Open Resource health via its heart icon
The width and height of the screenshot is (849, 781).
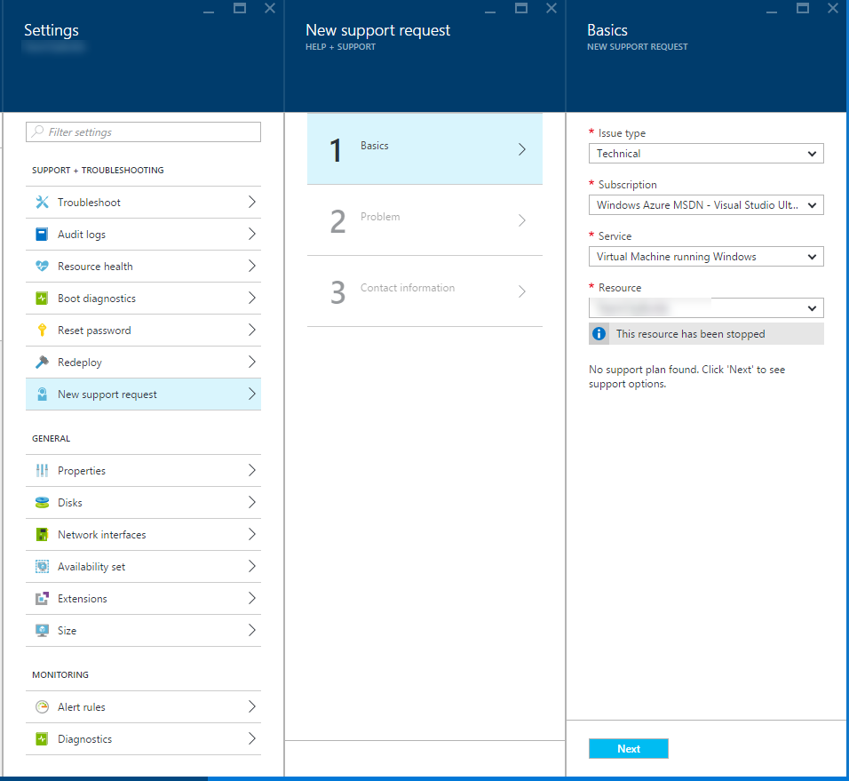click(43, 266)
